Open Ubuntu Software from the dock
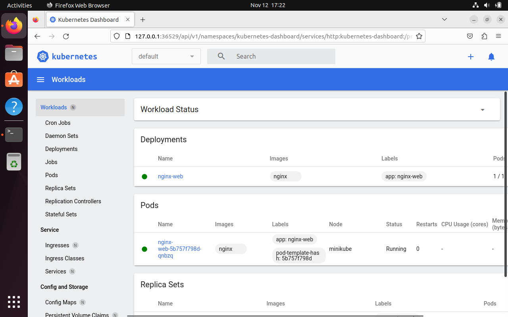 coord(14,79)
